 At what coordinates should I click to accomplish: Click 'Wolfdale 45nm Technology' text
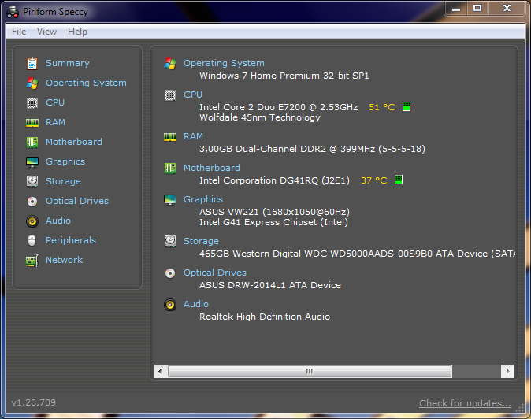[260, 118]
